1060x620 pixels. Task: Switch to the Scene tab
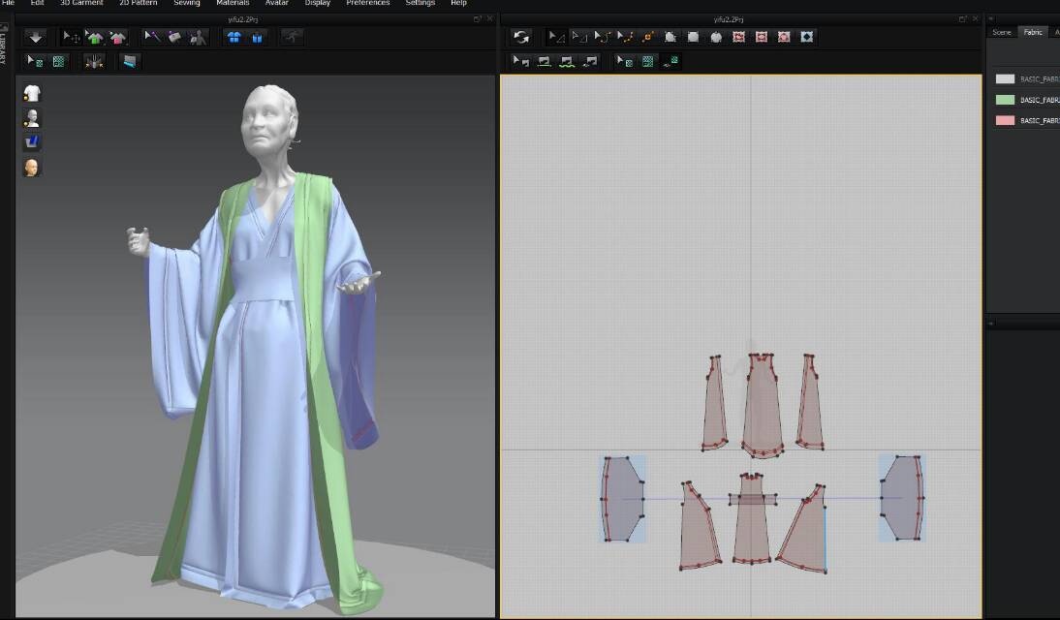tap(1002, 32)
